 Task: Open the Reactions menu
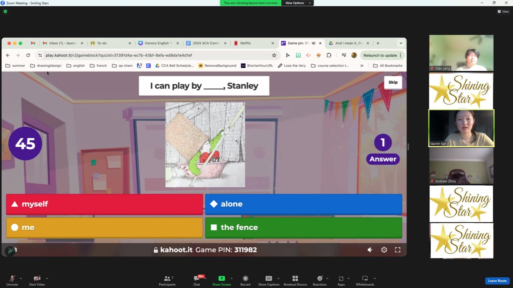tap(320, 280)
